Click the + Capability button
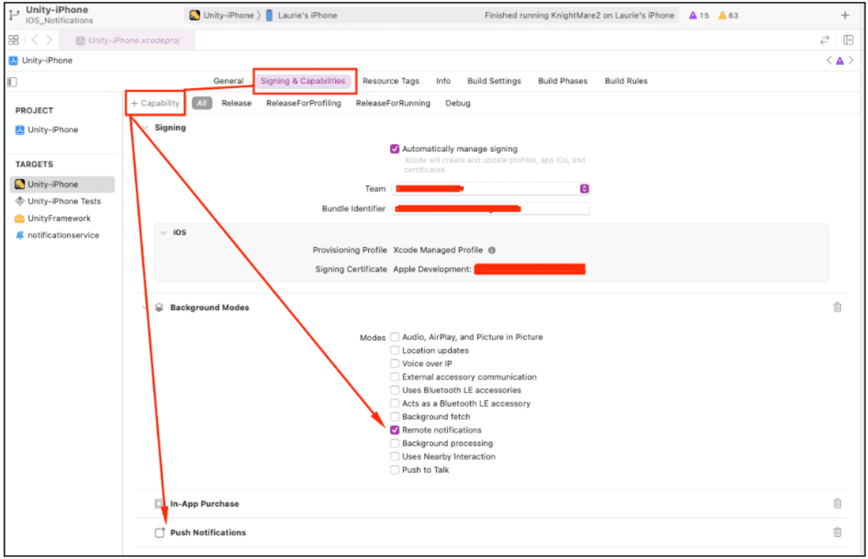The width and height of the screenshot is (868, 559). (x=155, y=103)
